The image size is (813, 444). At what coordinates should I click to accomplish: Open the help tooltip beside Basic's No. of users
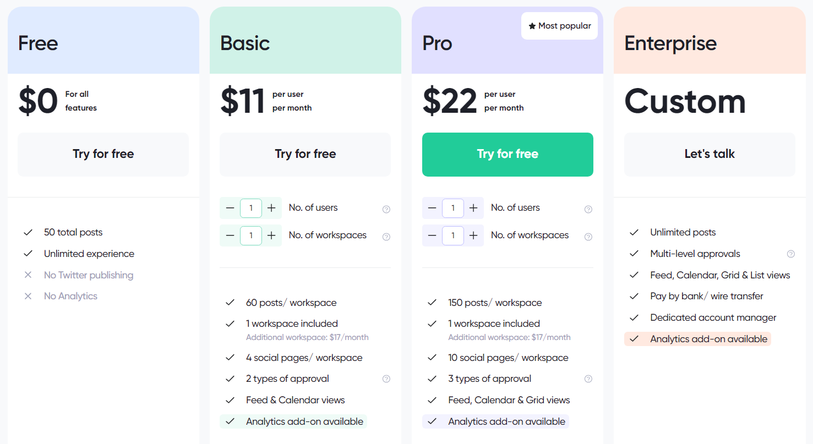tap(386, 209)
